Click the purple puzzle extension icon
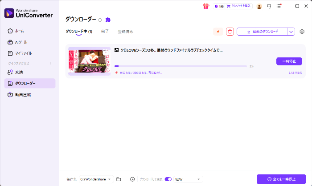The image size is (312, 186). (108, 20)
